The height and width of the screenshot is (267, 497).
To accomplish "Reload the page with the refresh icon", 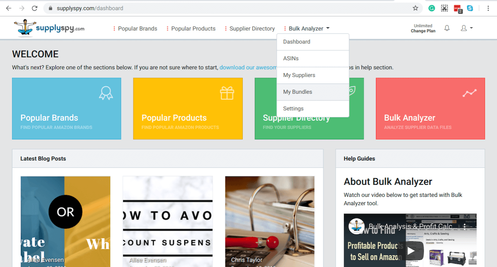I will click(35, 8).
